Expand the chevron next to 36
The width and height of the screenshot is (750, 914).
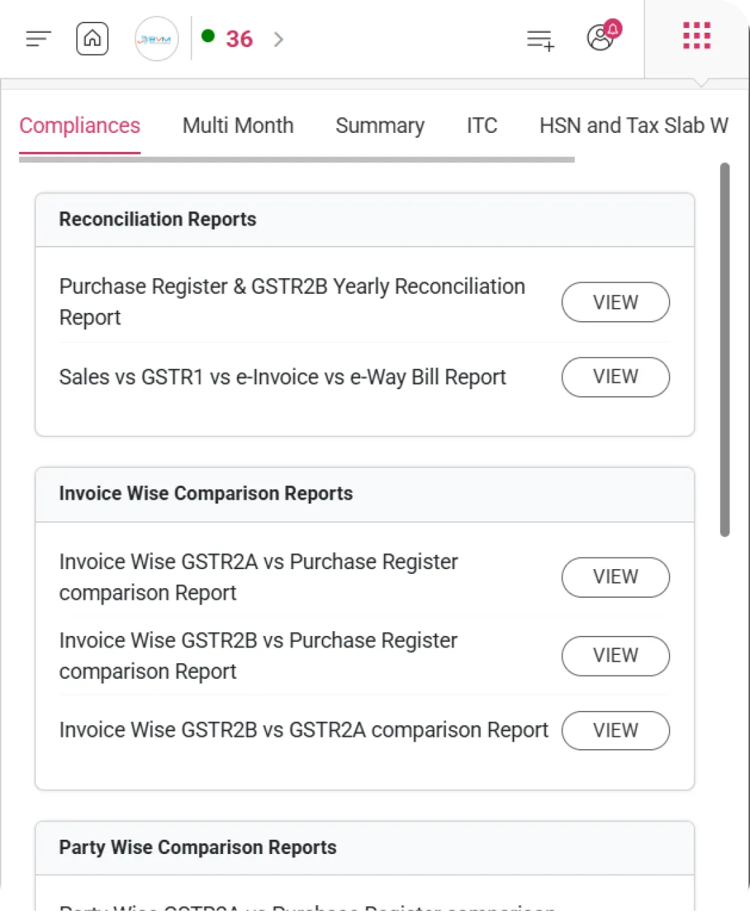point(278,40)
